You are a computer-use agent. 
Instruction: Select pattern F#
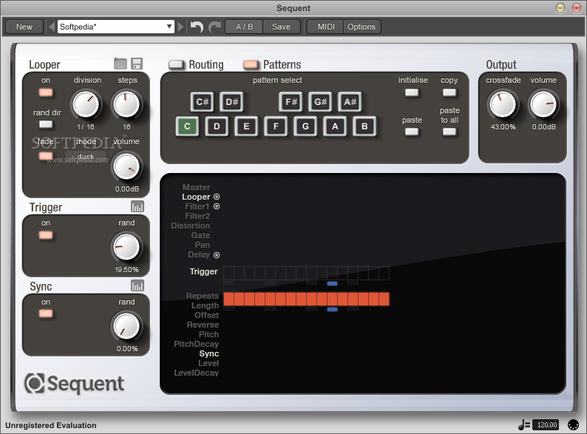pos(291,102)
